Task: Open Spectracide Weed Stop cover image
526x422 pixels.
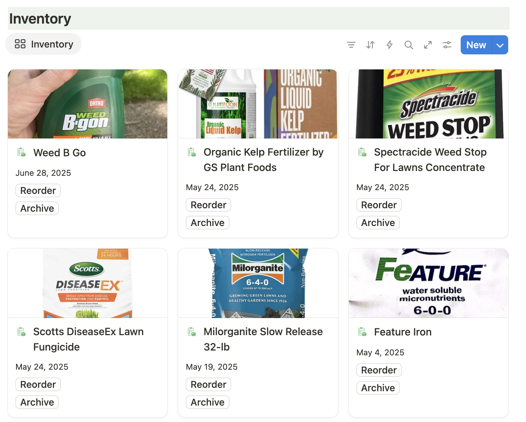Action: (x=428, y=104)
